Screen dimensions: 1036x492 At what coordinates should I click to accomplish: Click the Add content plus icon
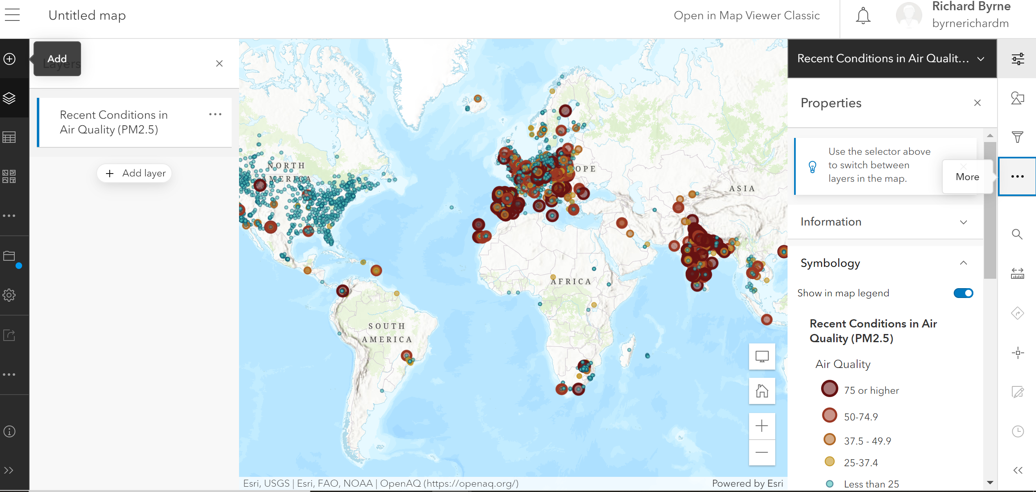click(9, 59)
